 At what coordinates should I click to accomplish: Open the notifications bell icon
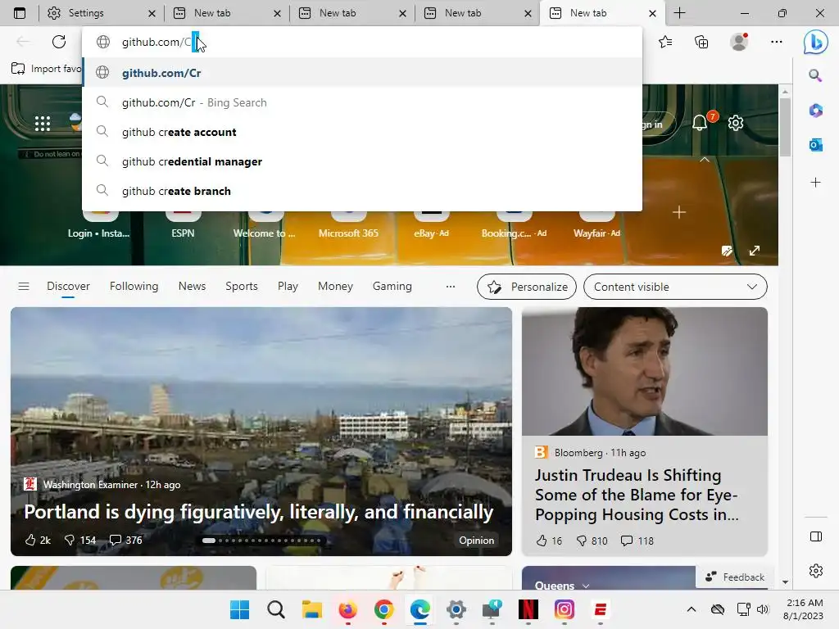[x=700, y=123]
